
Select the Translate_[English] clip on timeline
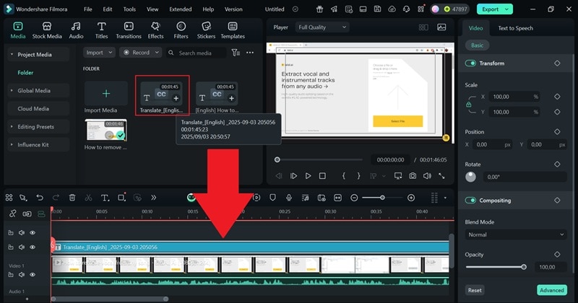(250, 247)
